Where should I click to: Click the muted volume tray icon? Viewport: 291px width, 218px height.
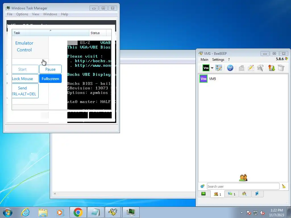[x=262, y=213]
